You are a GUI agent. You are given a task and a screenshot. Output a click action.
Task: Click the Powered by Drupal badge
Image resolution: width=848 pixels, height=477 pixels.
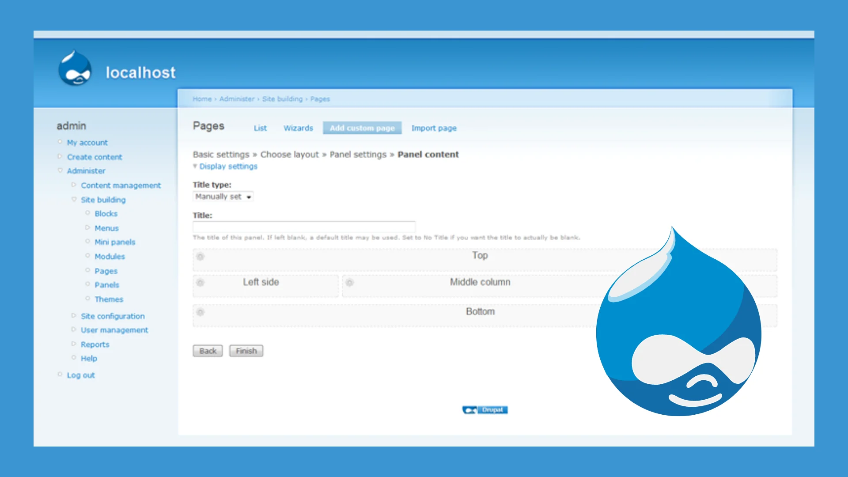coord(485,410)
